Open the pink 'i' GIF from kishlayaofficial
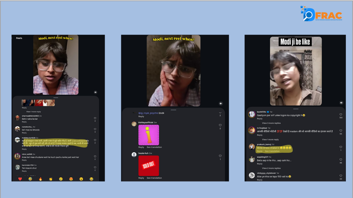The height and width of the screenshot is (198, 353). click(149, 135)
